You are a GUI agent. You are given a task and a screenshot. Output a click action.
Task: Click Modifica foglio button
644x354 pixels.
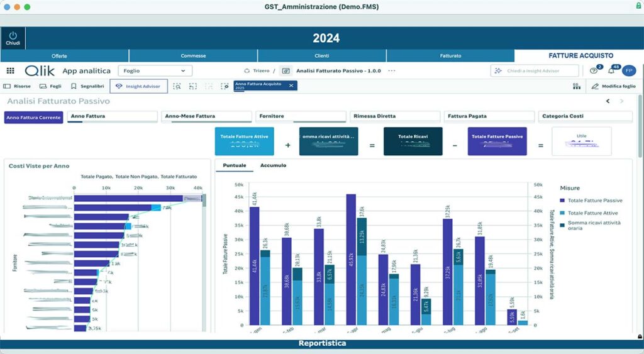(614, 86)
